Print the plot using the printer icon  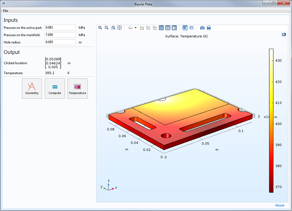coord(209,28)
